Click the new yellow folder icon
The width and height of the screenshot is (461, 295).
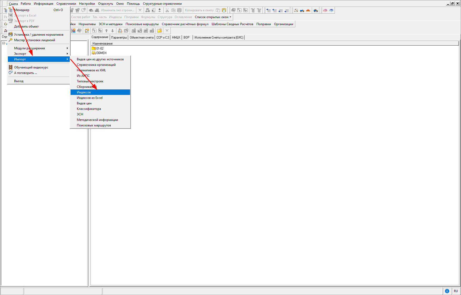tap(159, 31)
